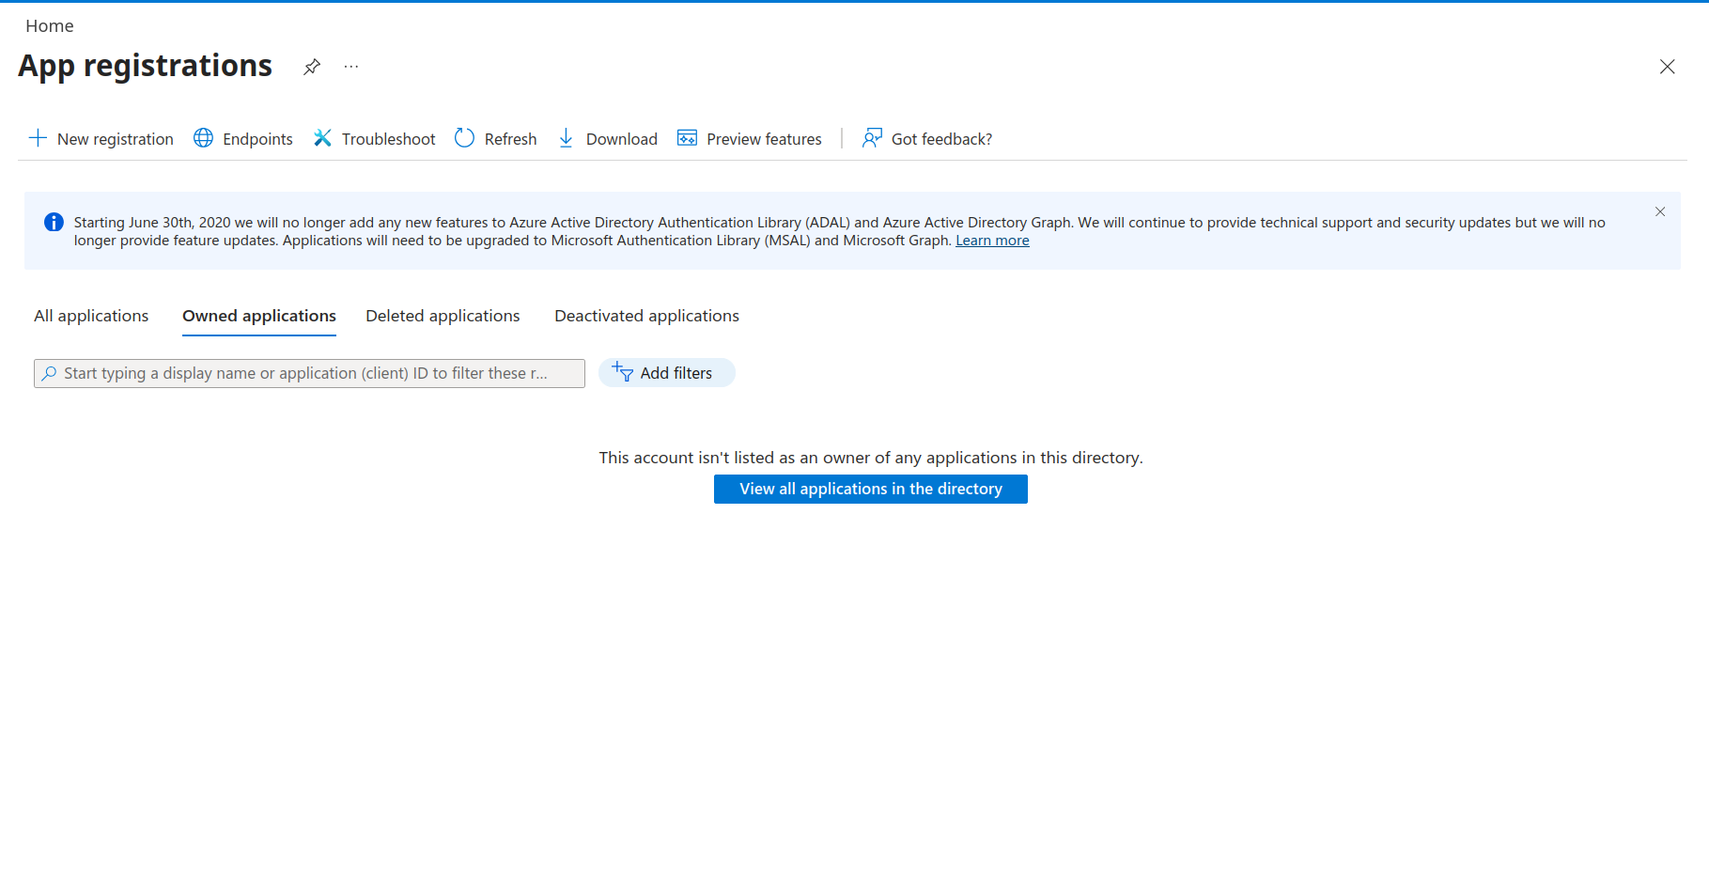
Task: Open the Learn more link
Action: pos(992,241)
